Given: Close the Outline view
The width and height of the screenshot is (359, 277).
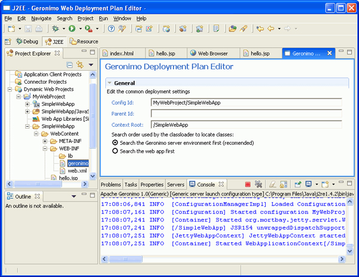Looking at the screenshot, I should pyautogui.click(x=37, y=196).
